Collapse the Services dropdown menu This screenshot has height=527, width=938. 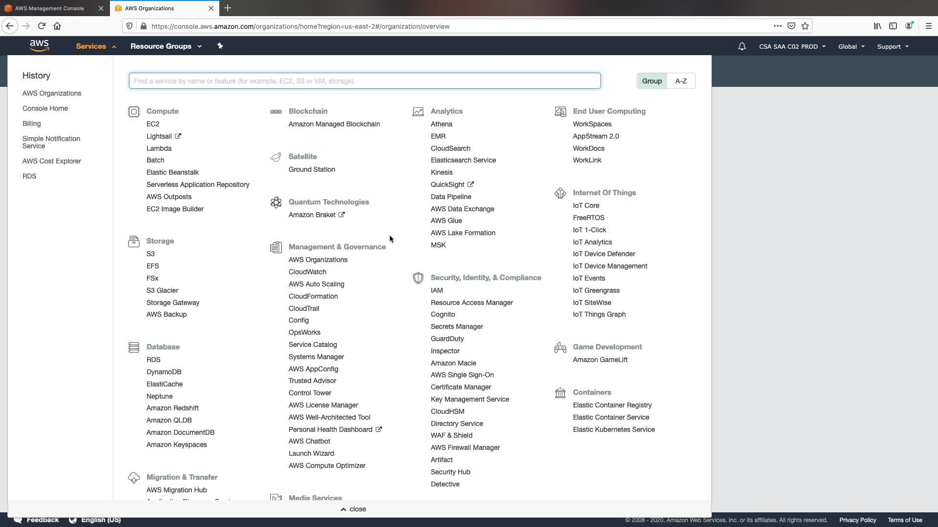pyautogui.click(x=96, y=46)
